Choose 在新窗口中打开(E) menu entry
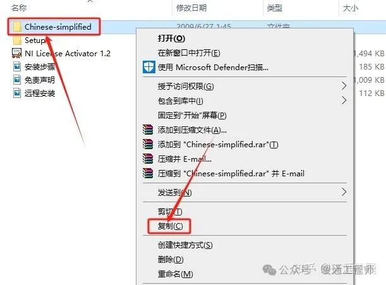Screen dimensions: 386x285 (x=189, y=53)
